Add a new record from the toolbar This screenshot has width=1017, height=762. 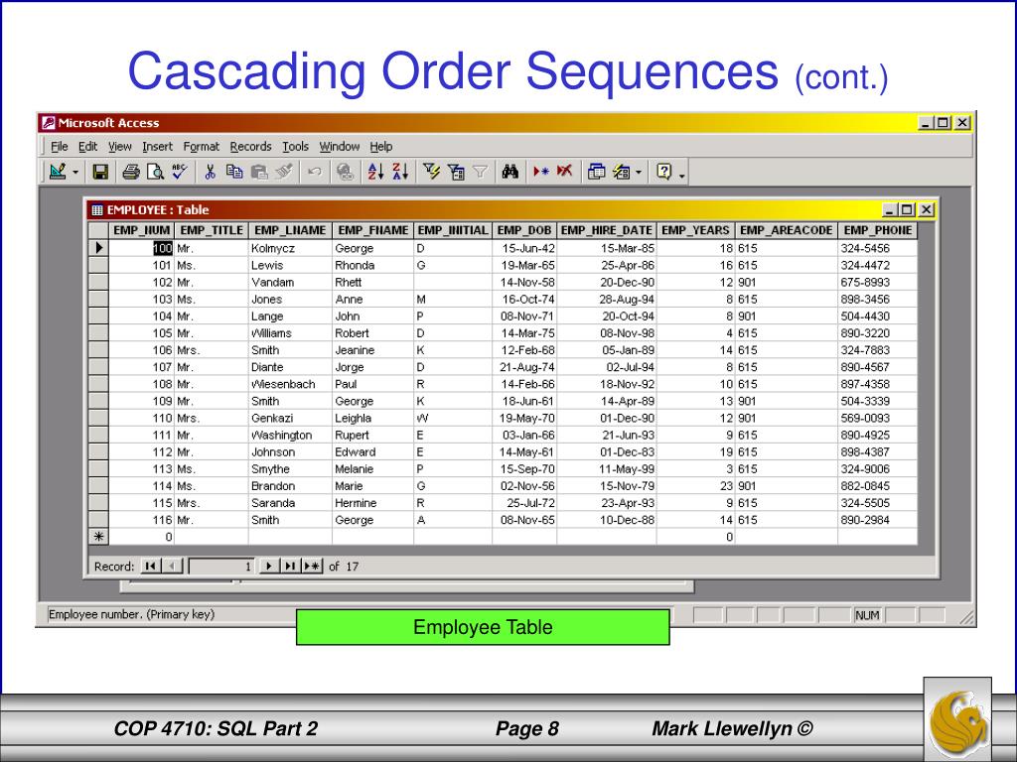point(541,172)
